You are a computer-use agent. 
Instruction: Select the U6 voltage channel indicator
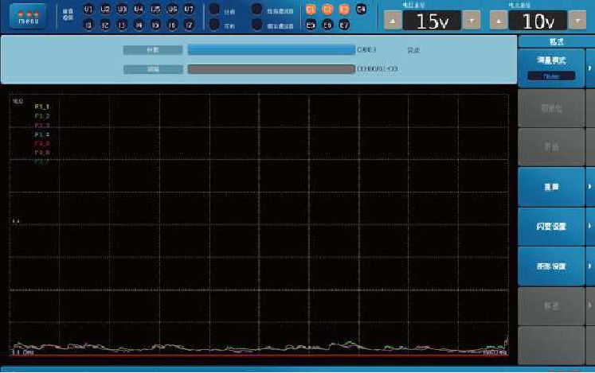172,10
